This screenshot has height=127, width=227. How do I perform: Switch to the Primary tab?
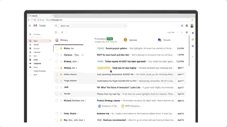(x=69, y=40)
